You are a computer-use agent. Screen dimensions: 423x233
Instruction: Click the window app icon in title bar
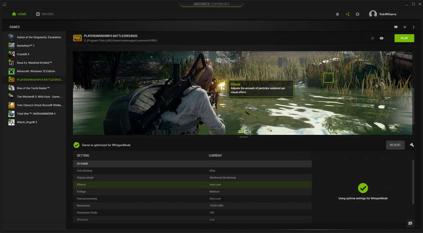[4, 4]
